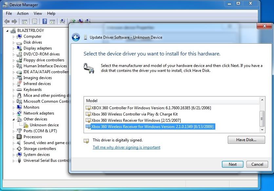
Task: Select the 'System devices' label
Action: click(x=37, y=155)
